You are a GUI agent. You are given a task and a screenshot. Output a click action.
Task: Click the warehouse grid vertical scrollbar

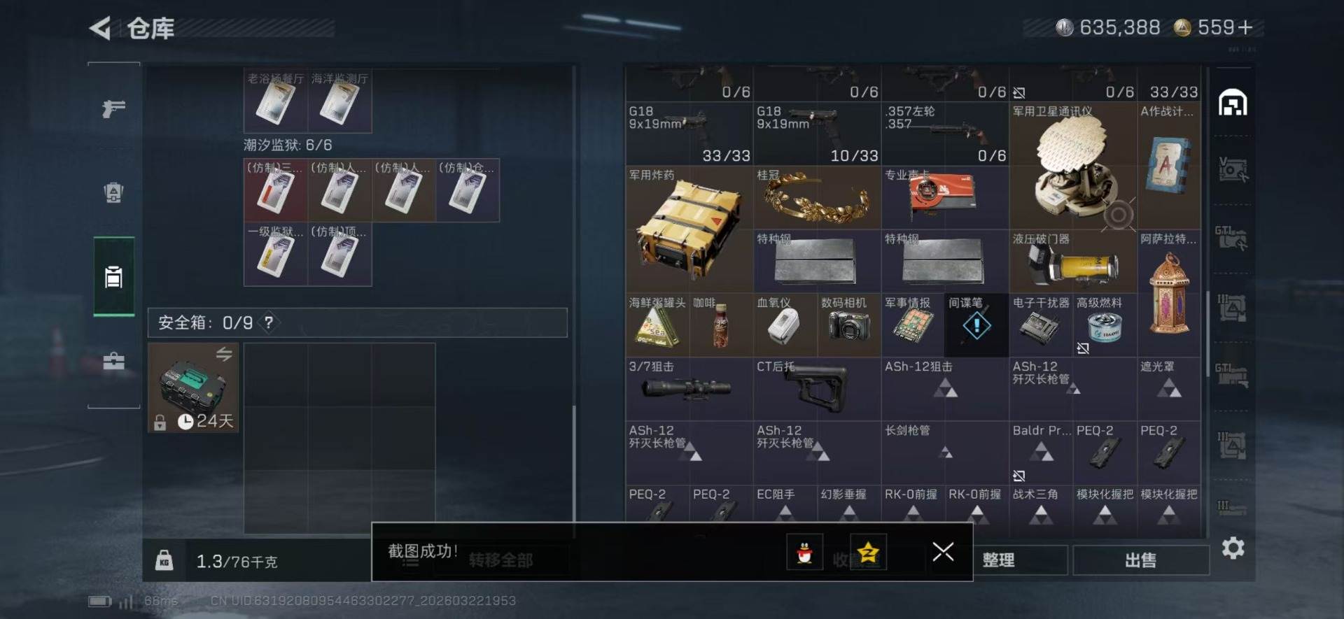tap(1207, 334)
